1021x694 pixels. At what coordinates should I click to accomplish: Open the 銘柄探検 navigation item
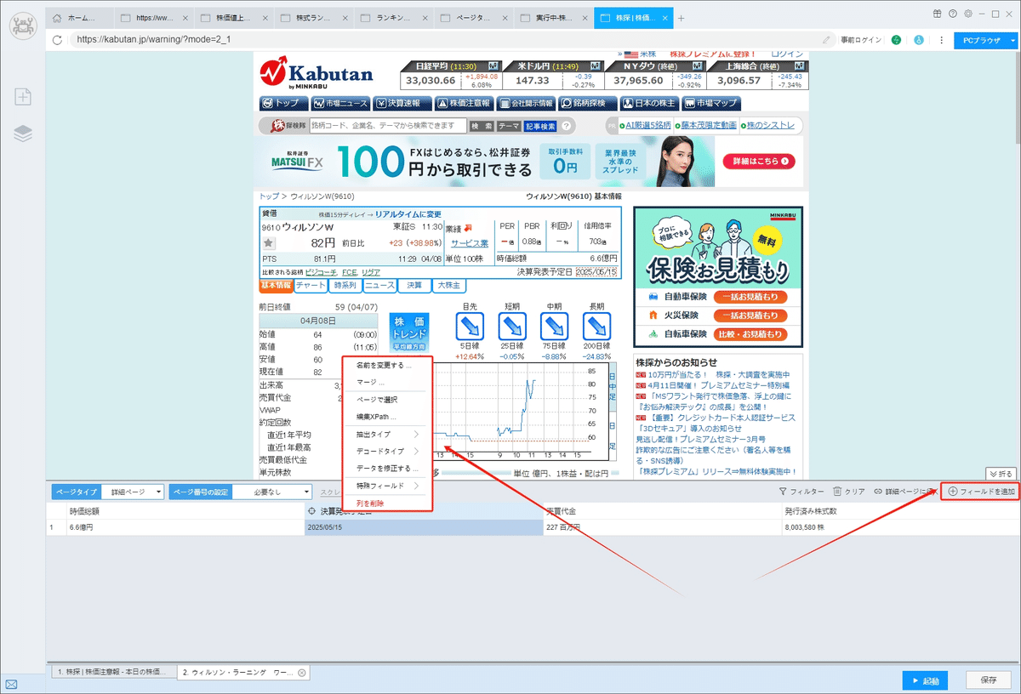pos(588,103)
